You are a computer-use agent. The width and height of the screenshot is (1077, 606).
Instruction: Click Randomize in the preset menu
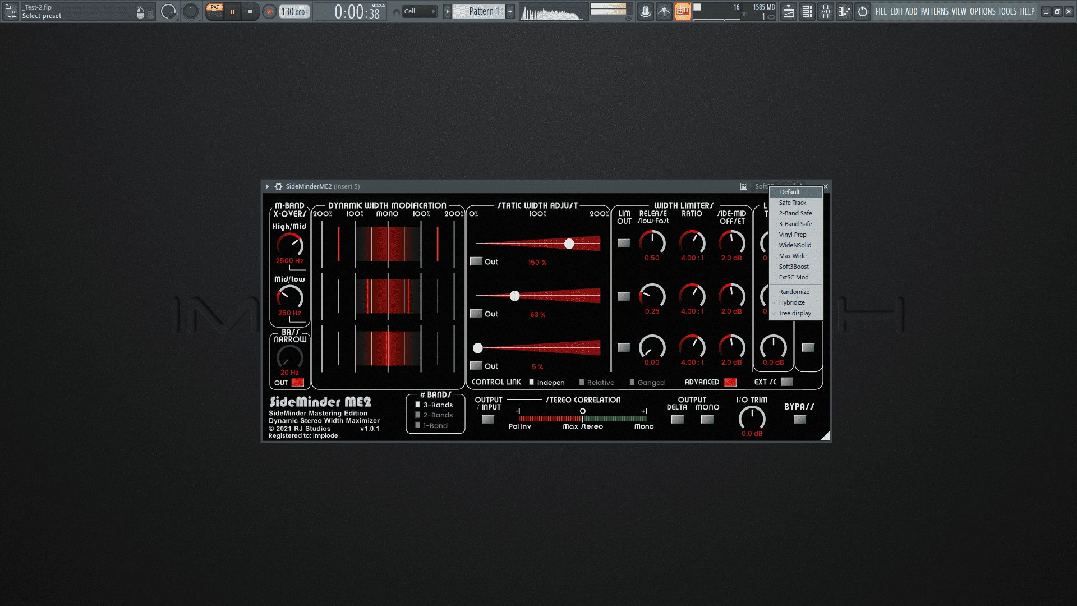tap(795, 292)
